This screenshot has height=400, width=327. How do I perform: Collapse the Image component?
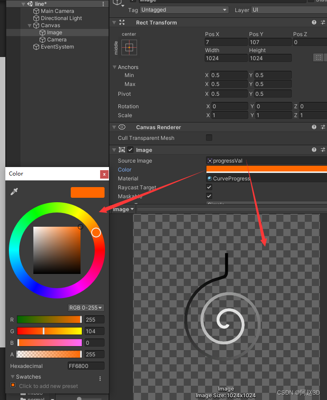pyautogui.click(x=114, y=150)
